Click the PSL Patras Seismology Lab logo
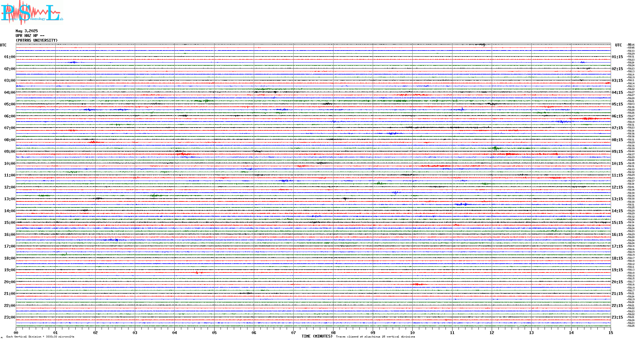Image resolution: width=636 pixels, height=341 pixels. [x=32, y=12]
